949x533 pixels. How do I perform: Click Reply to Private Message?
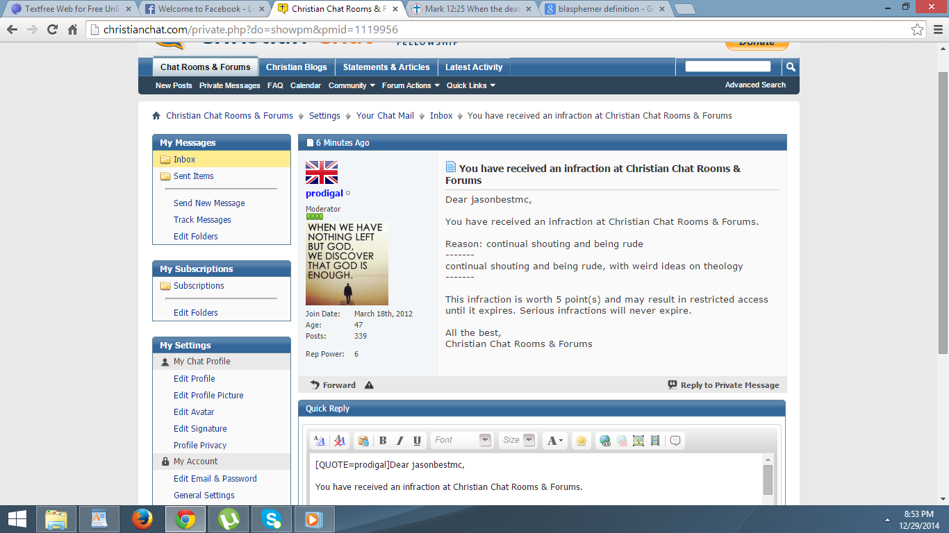tap(723, 385)
